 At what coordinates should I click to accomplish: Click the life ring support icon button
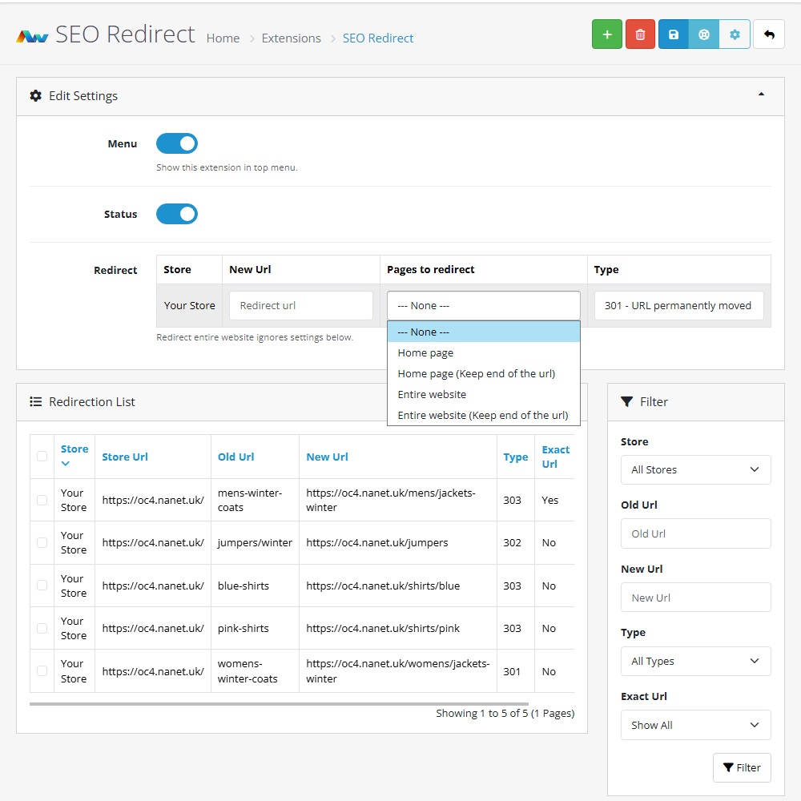[x=704, y=34]
